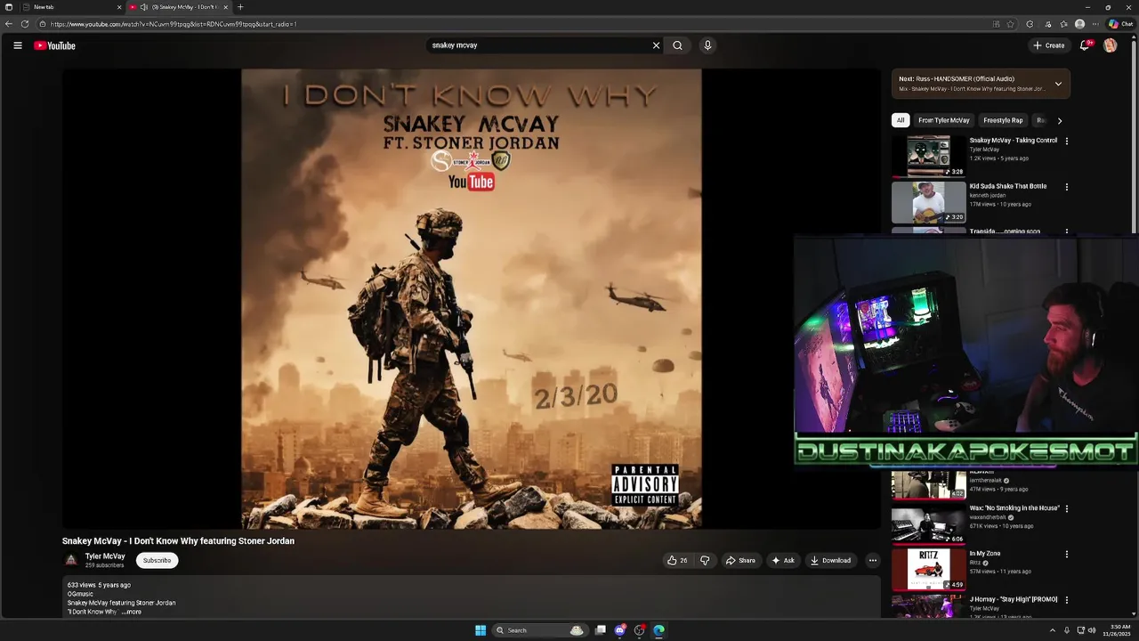Go back with the browser back arrow
The image size is (1139, 641).
coord(9,24)
